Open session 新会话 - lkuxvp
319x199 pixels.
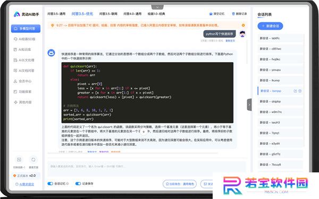click(280, 80)
